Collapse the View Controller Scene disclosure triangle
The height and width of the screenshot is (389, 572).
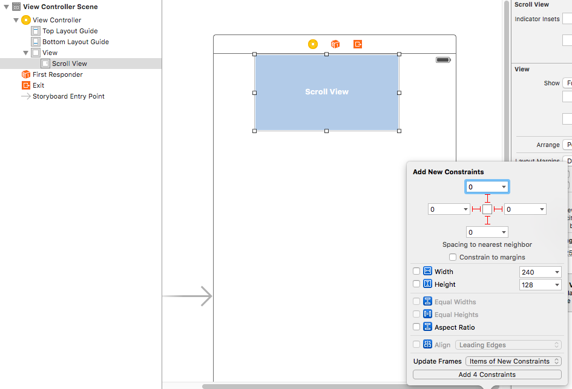pyautogui.click(x=6, y=7)
